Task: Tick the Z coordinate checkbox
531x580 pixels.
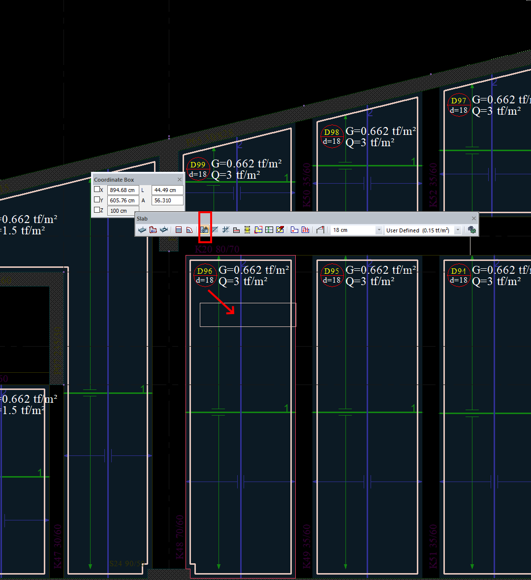Action: (97, 210)
